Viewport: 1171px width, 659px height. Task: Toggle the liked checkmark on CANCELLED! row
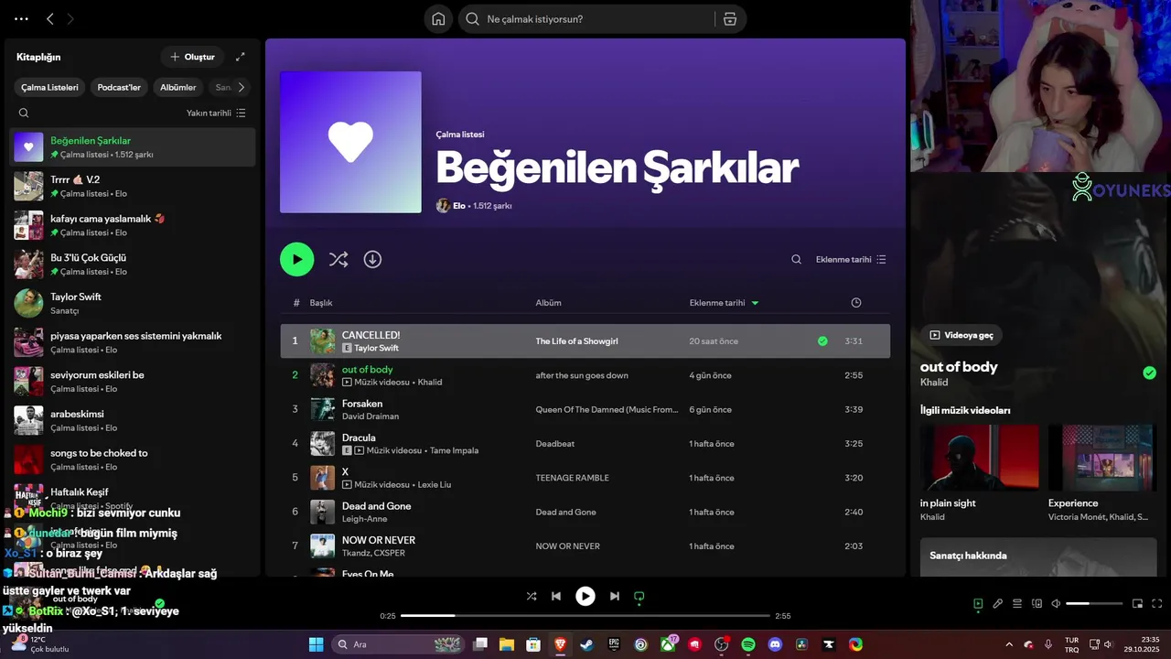(822, 341)
